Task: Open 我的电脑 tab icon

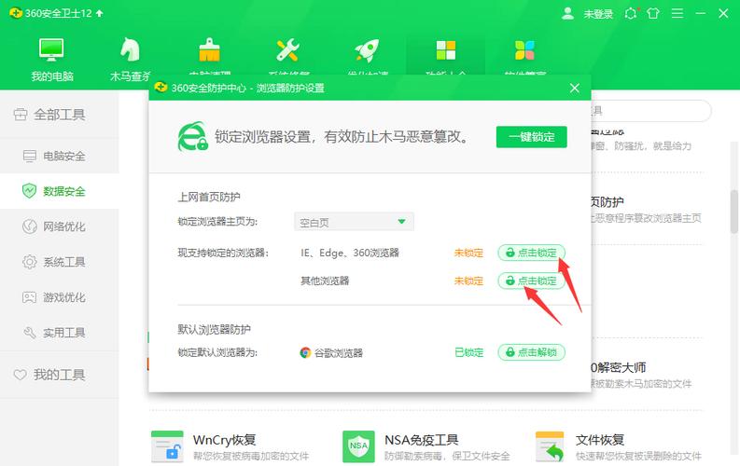Action: coord(51,49)
